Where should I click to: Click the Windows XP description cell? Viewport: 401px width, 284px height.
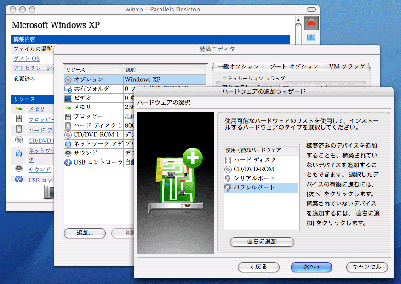[165, 80]
